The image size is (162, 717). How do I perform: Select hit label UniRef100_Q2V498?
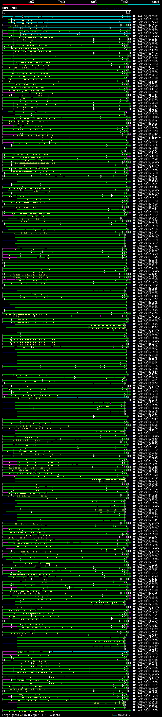click(145, 103)
